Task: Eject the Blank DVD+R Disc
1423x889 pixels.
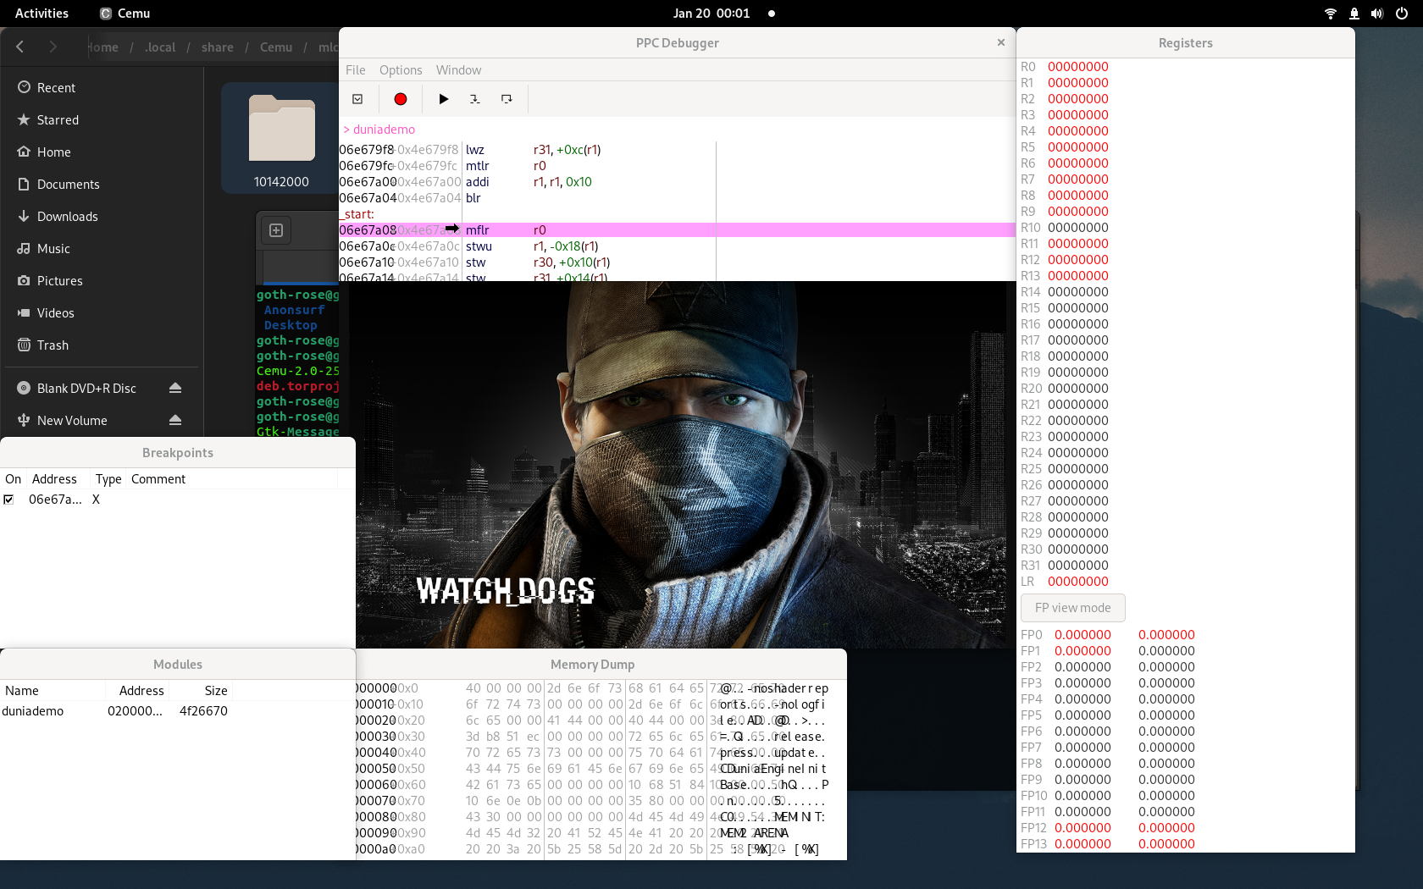Action: coord(175,388)
